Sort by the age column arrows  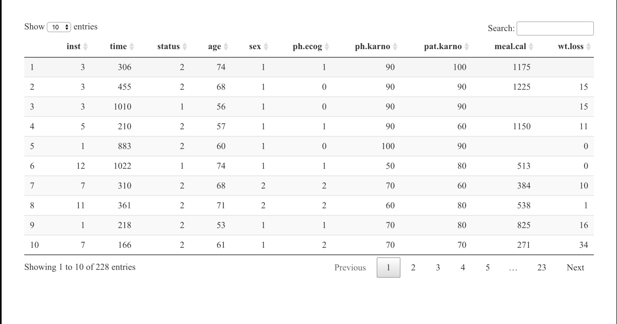point(226,47)
